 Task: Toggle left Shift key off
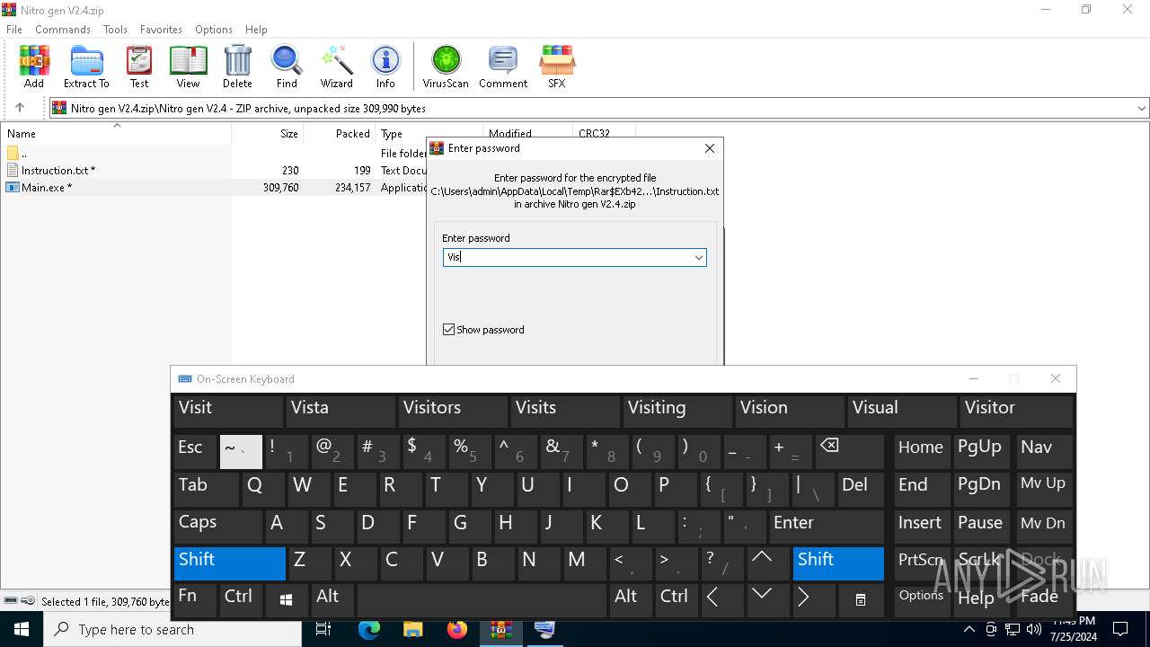point(230,563)
